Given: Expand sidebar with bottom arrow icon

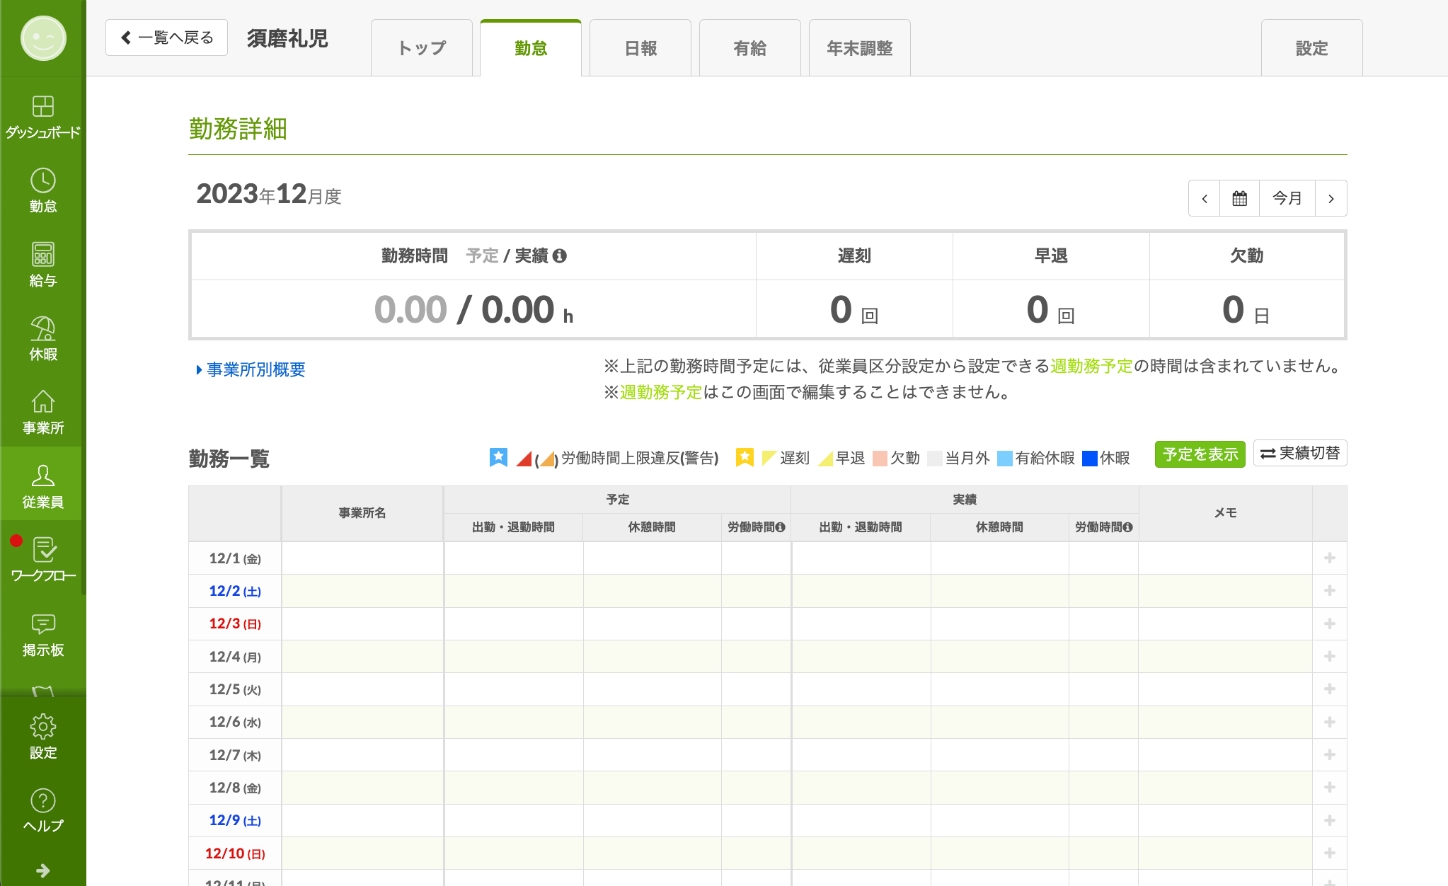Looking at the screenshot, I should 42,870.
